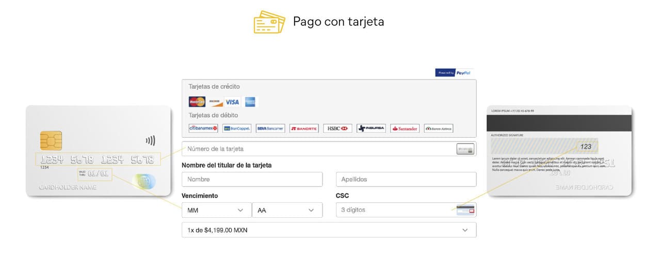Click the Banco Azteca logo
Viewport: 660px width, 258px height.
(x=438, y=128)
